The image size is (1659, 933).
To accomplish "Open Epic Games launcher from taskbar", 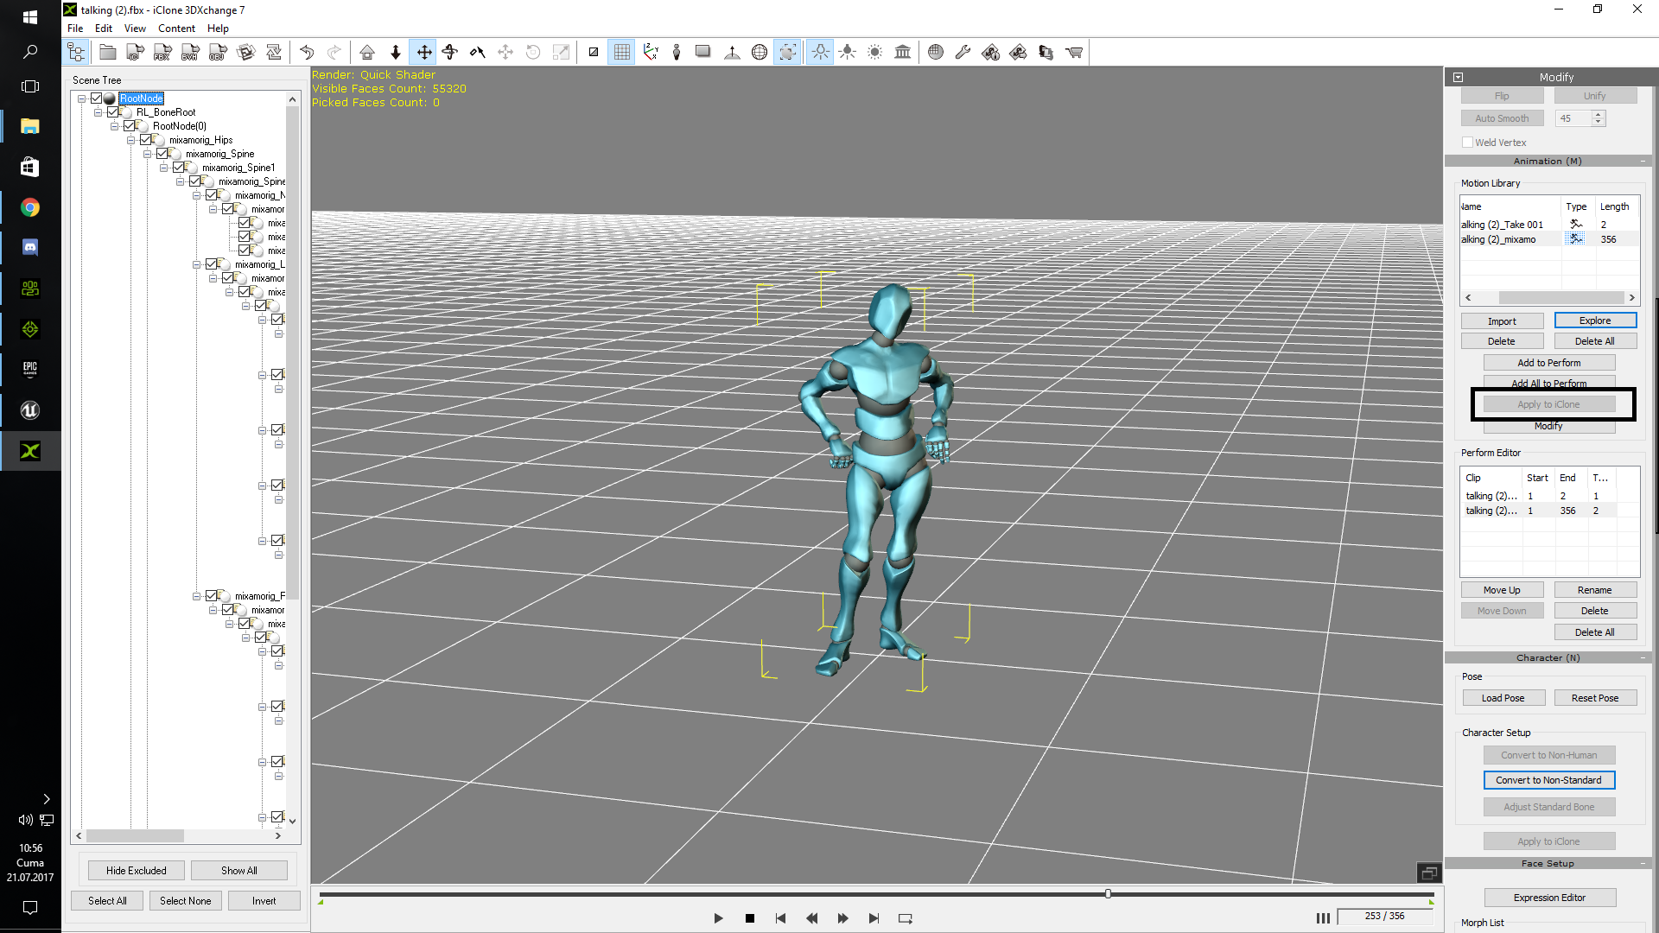I will click(x=30, y=369).
